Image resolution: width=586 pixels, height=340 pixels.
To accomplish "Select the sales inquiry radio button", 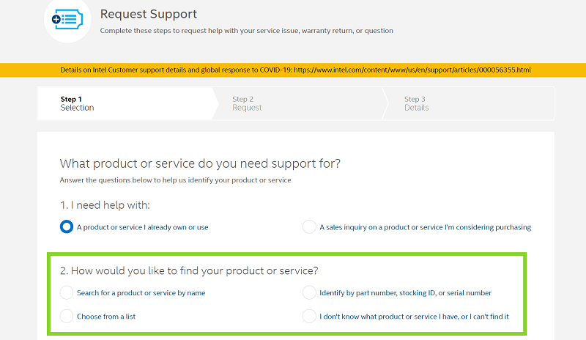I will click(309, 227).
